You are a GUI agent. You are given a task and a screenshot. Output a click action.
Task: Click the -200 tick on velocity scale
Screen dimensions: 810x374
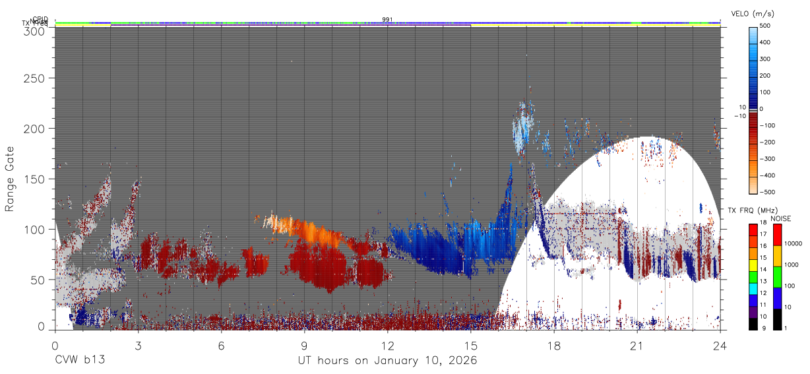click(768, 142)
